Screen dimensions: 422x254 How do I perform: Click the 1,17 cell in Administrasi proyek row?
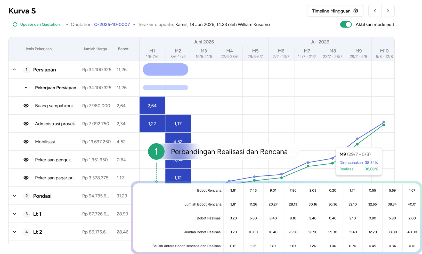178,124
